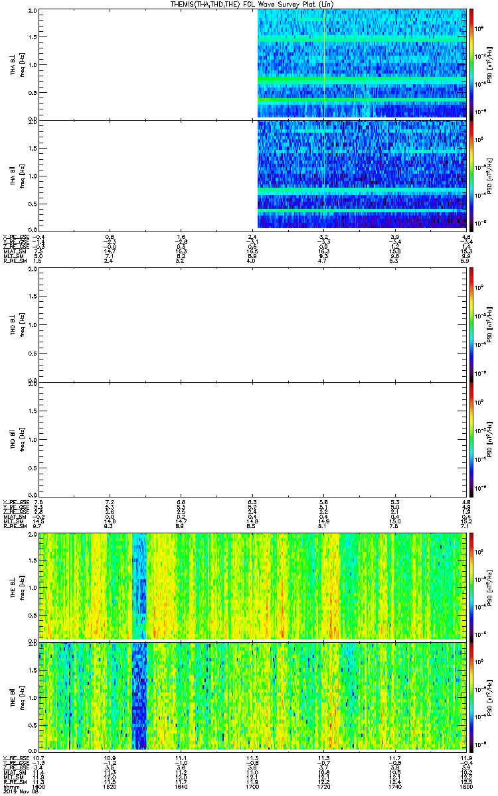
Task: Click the 1800 time tick label
Action: (465, 787)
